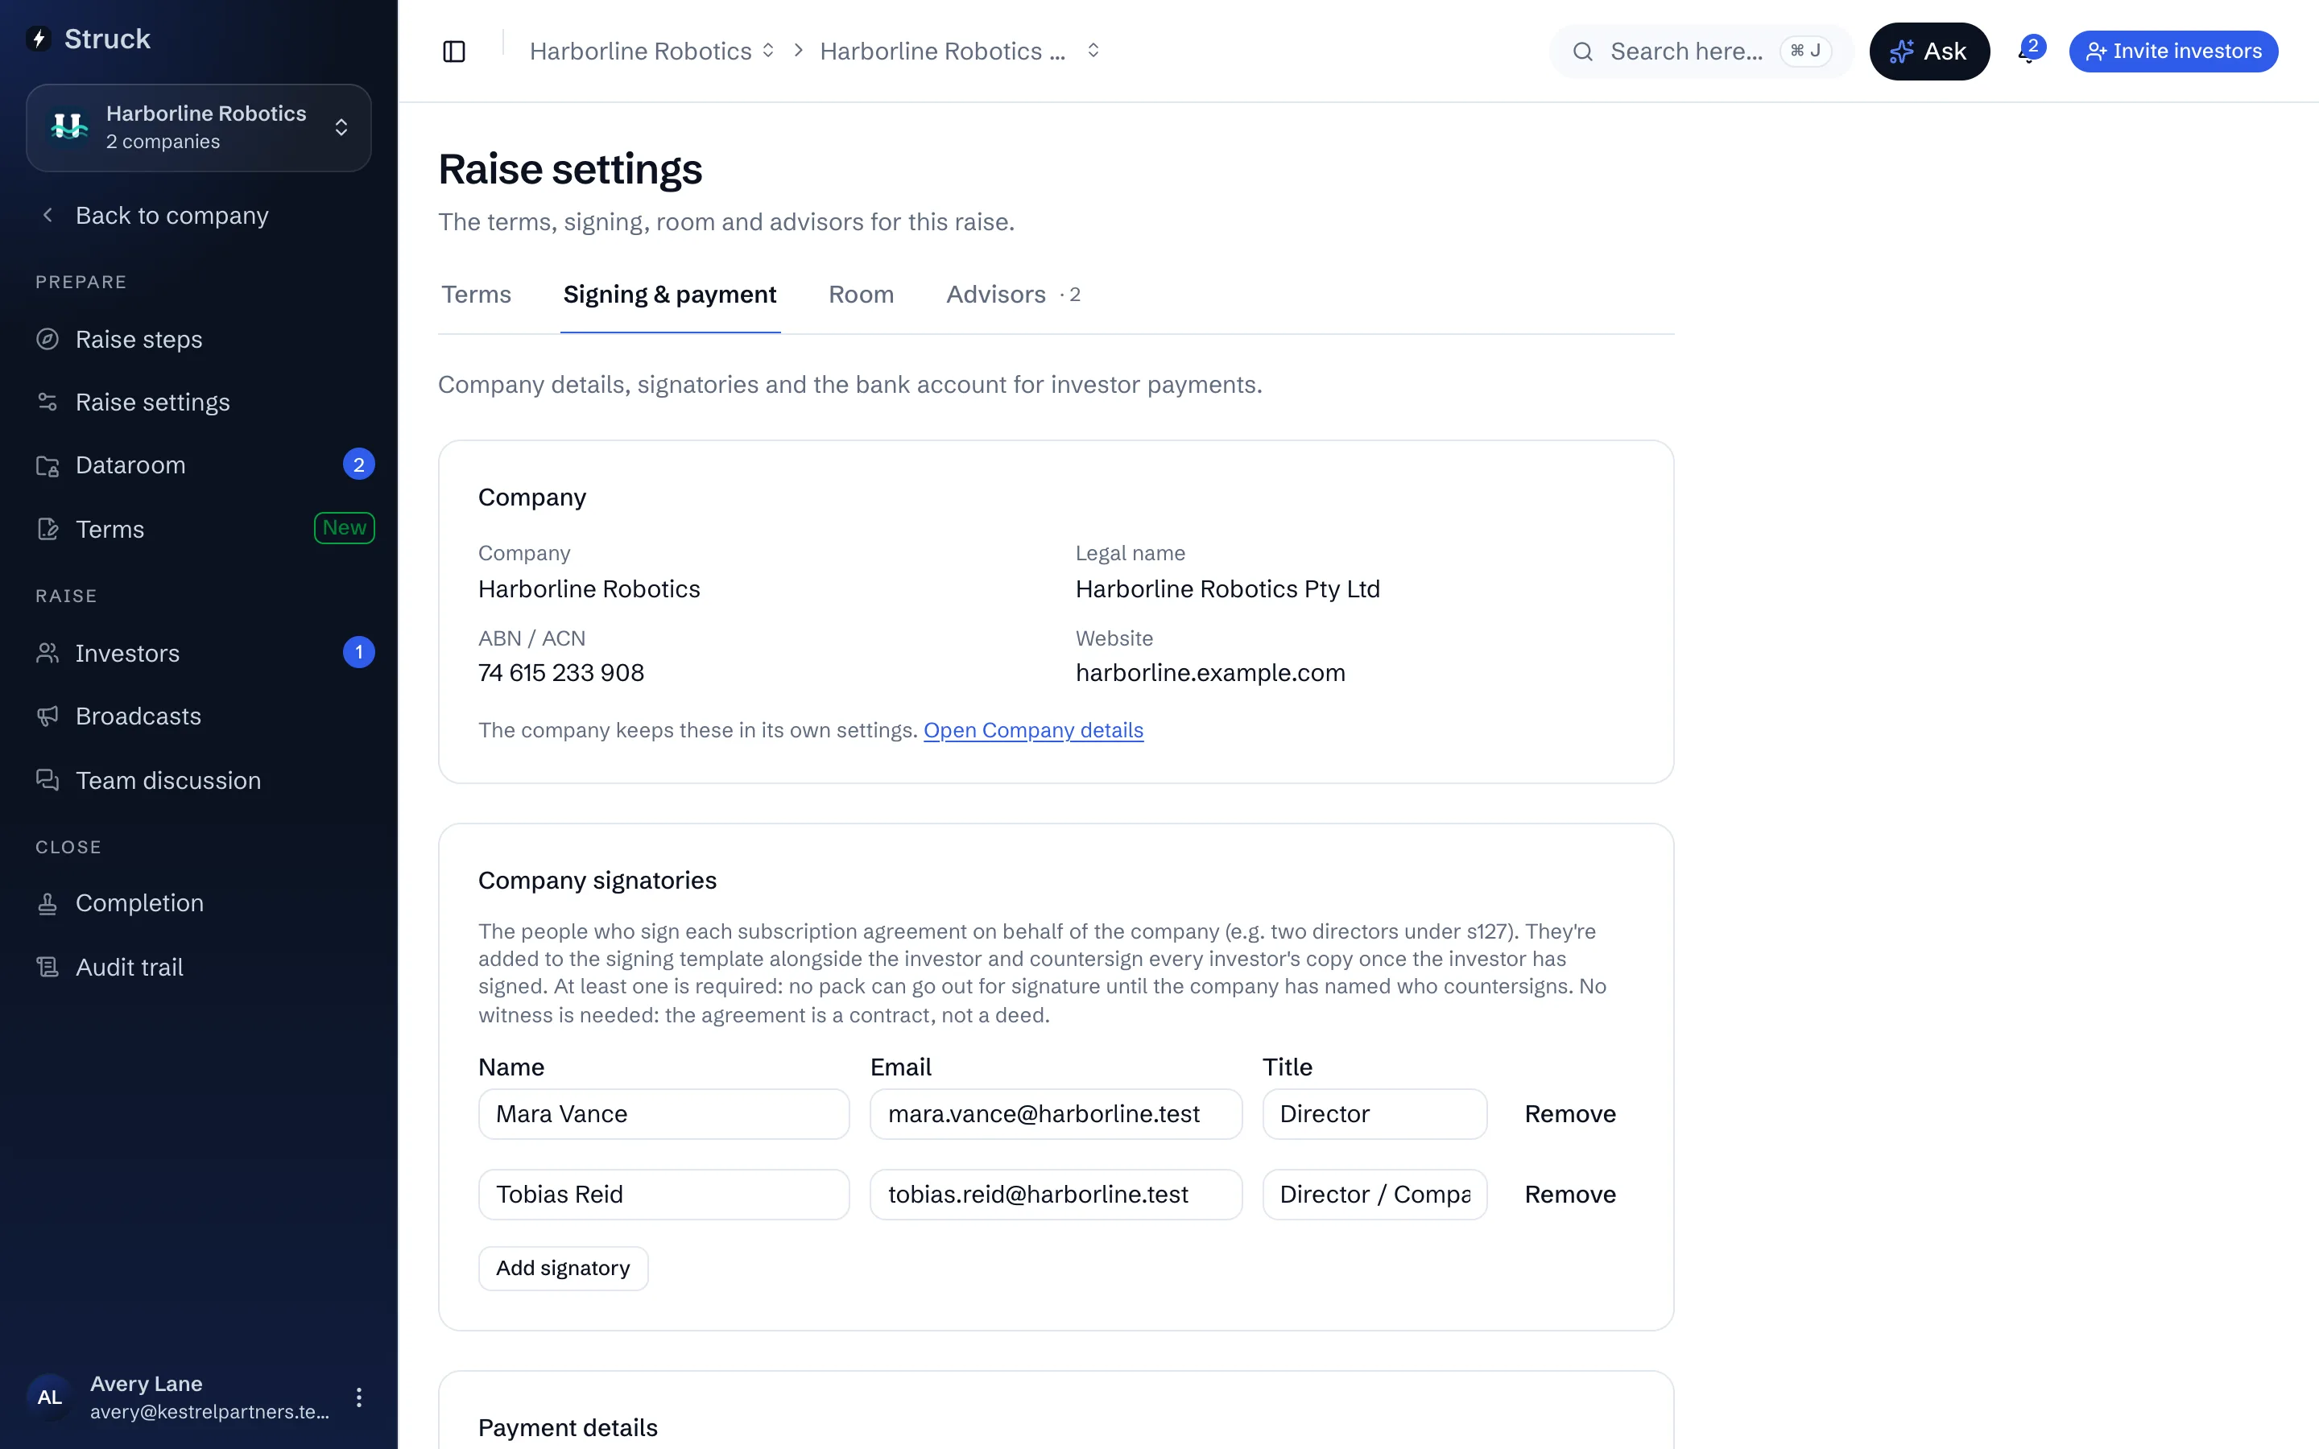Click Harborline Robotics company logo

pos(69,127)
